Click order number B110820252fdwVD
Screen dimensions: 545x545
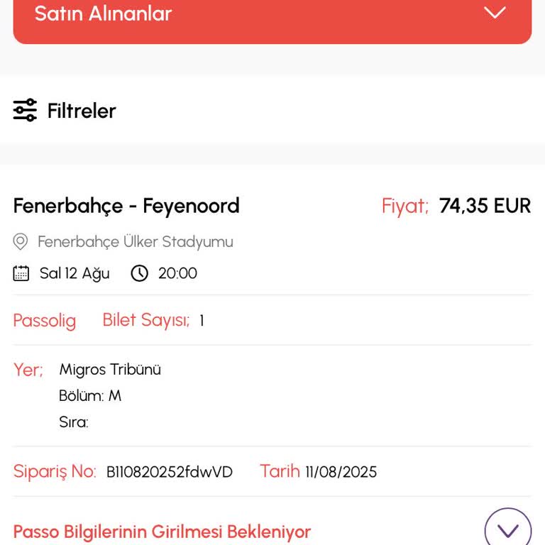click(170, 472)
